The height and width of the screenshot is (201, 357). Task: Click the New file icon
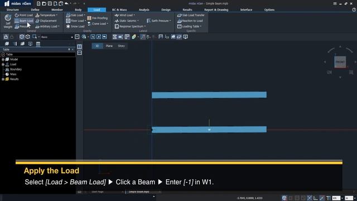tap(38, 3)
